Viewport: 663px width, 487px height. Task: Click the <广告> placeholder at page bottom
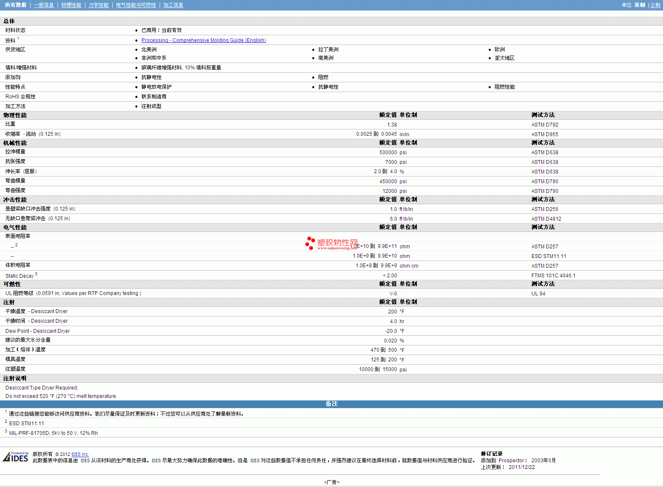[x=331, y=482]
